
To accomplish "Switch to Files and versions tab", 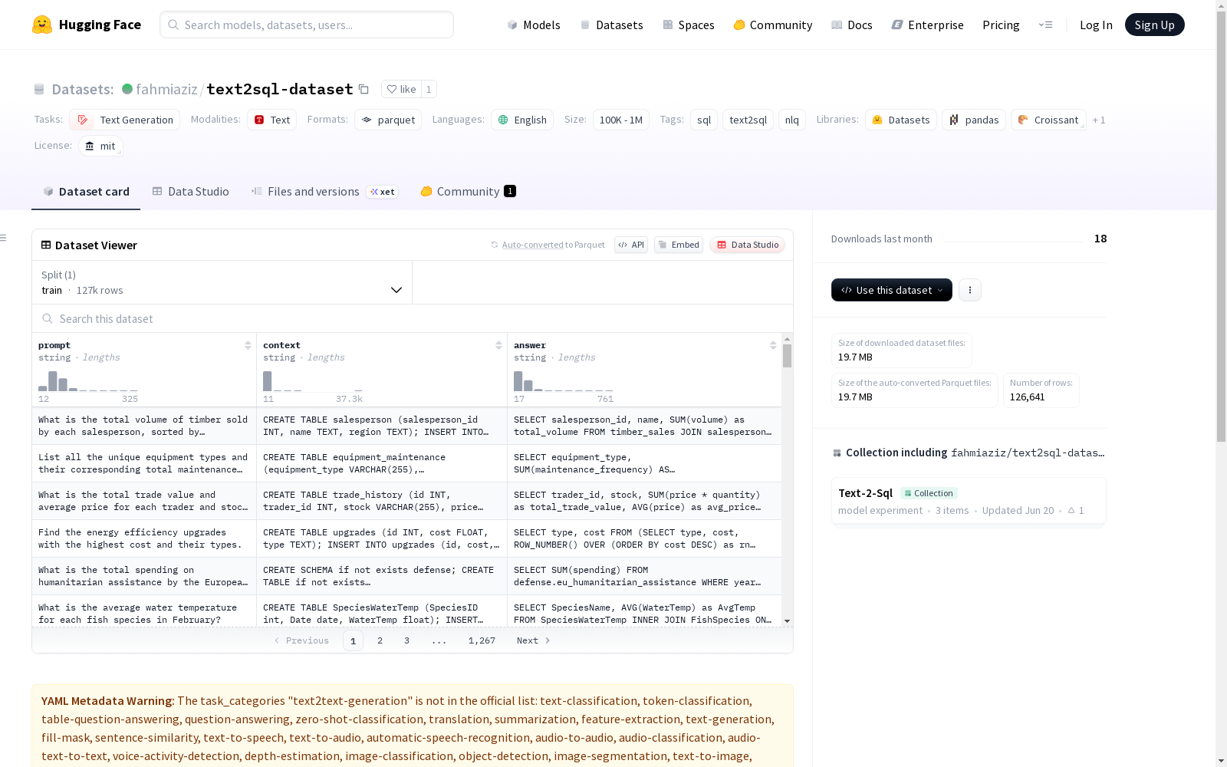I will coord(324,192).
